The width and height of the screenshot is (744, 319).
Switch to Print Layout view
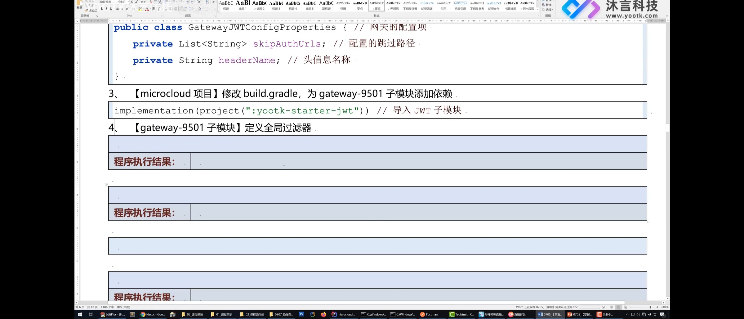point(618,307)
